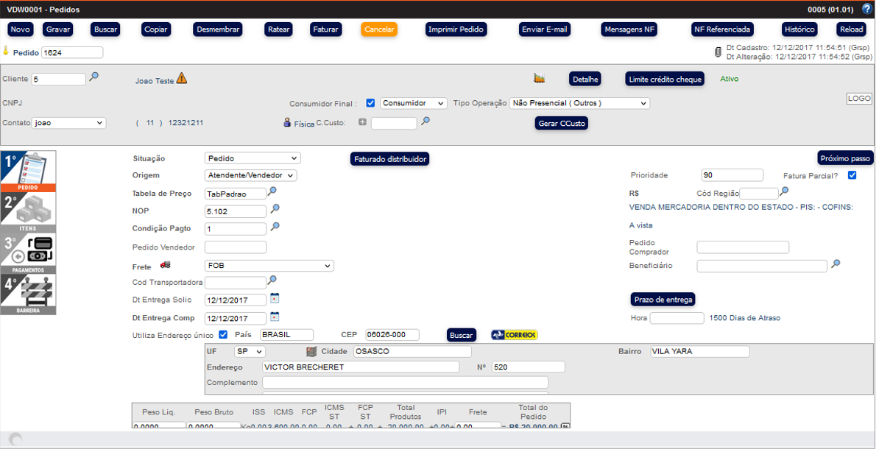The width and height of the screenshot is (879, 452).
Task: Click the Correios logo icon
Action: (515, 335)
